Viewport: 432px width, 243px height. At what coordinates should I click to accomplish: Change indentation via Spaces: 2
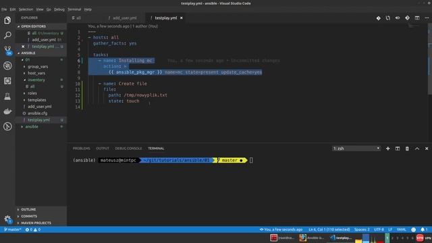click(362, 230)
